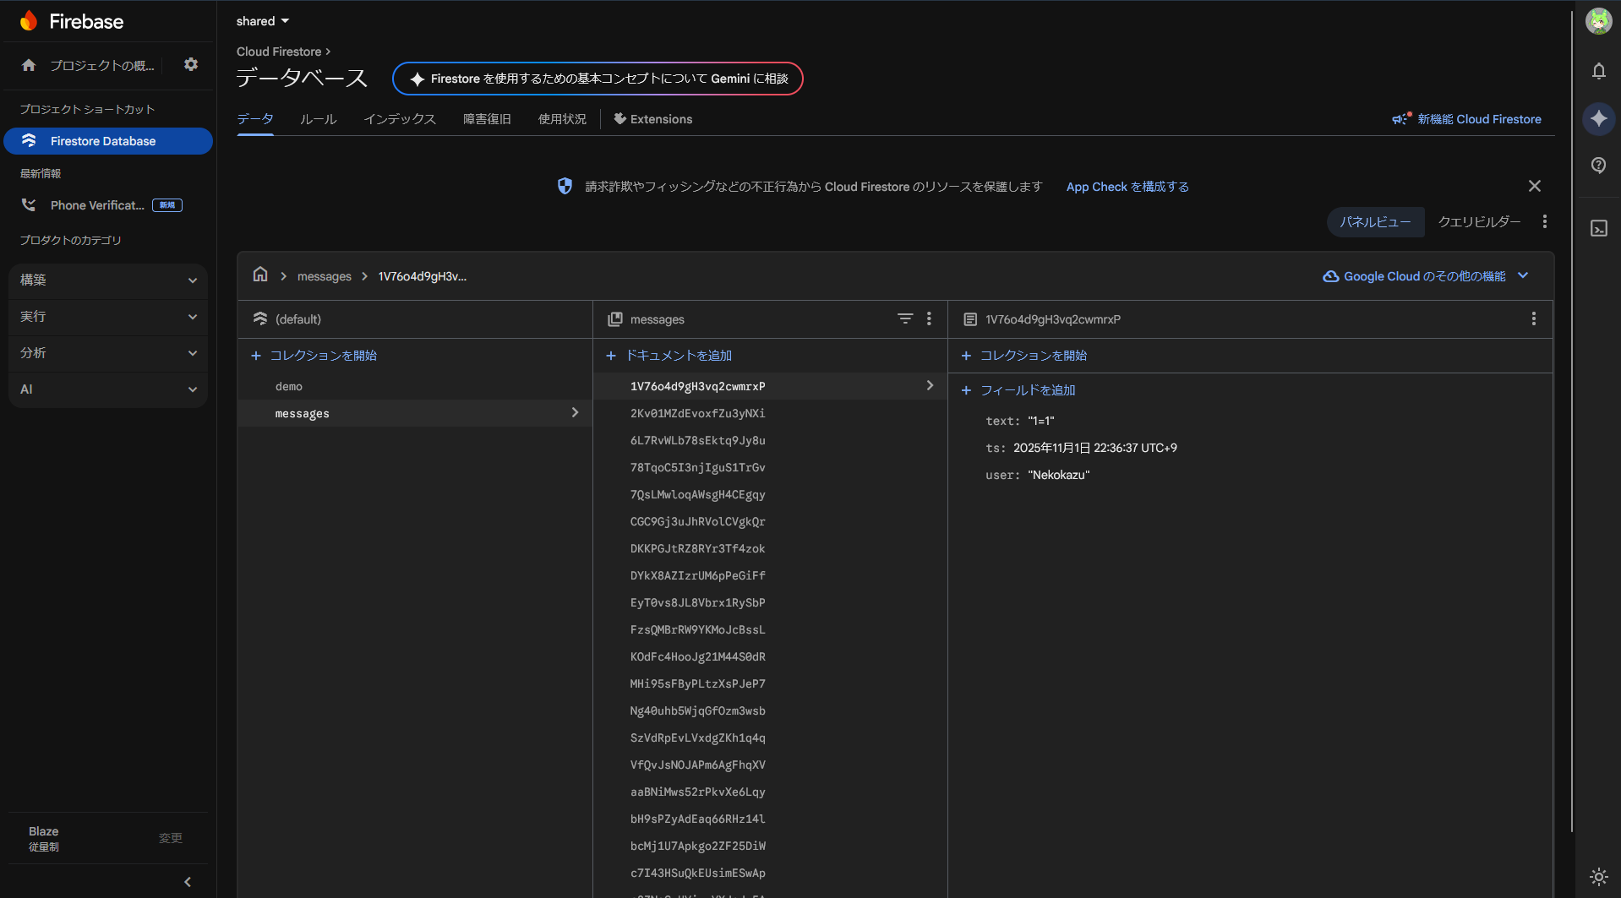This screenshot has width=1621, height=898.
Task: Click ドキュメントを追加 button
Action: tap(669, 356)
